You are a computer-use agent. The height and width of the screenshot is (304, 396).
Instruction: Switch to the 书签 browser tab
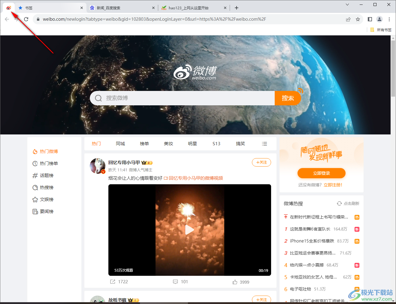point(50,8)
